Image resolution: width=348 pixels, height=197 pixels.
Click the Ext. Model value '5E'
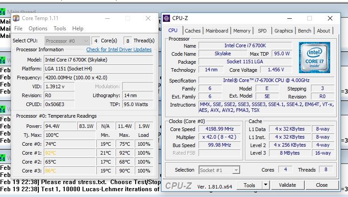[267, 96]
